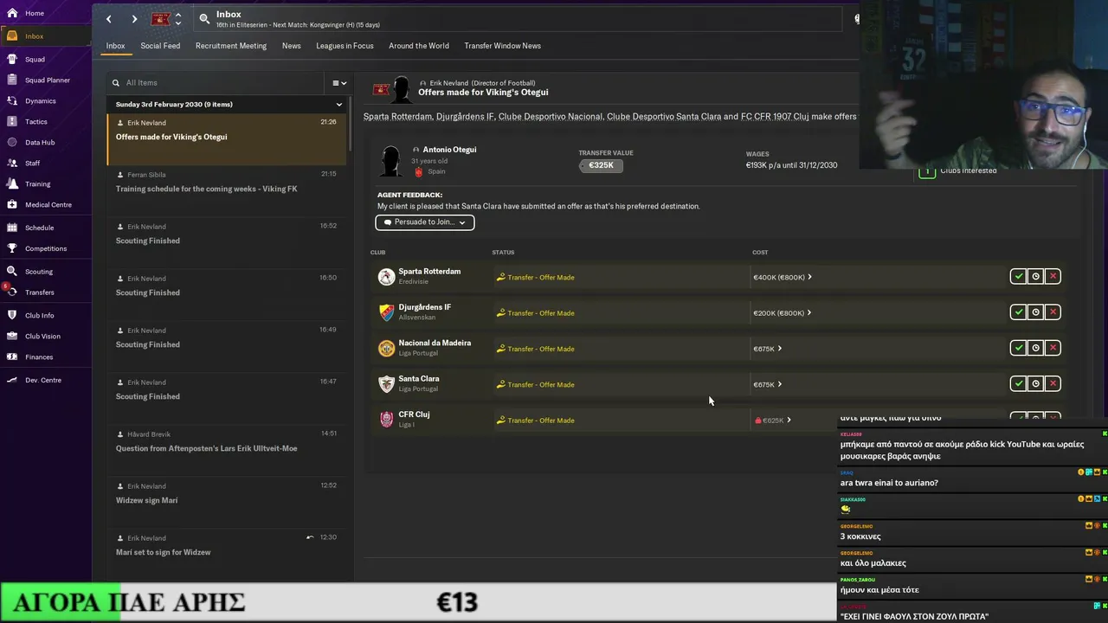The image size is (1108, 623).
Task: Collapse the Sunday 3rd February 2030 group
Action: (x=338, y=105)
